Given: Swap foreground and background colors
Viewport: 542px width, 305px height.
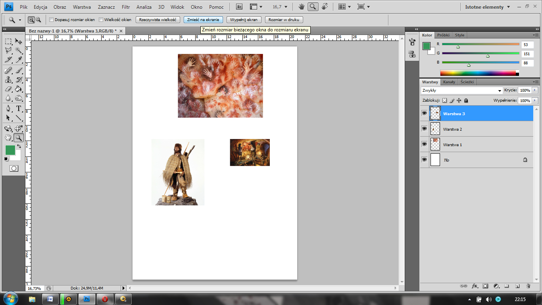Looking at the screenshot, I should [x=19, y=146].
